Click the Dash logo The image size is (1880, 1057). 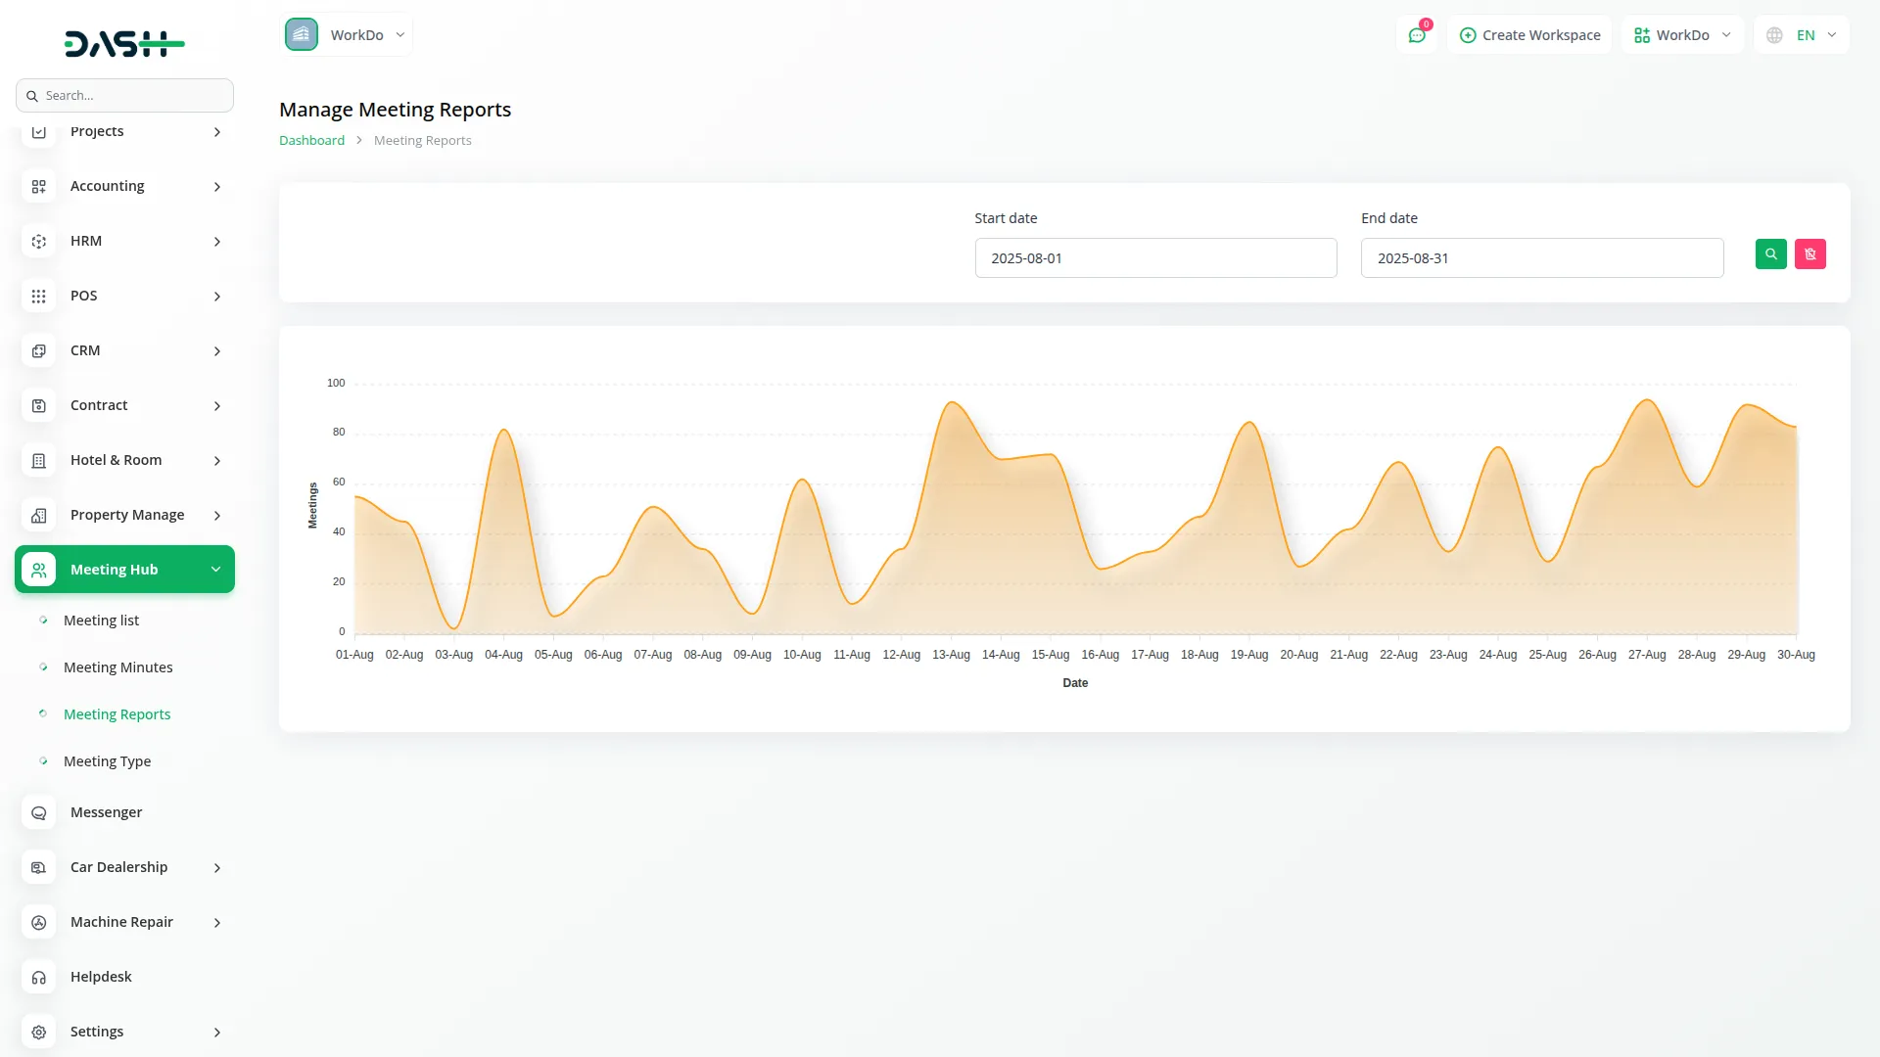tap(124, 43)
